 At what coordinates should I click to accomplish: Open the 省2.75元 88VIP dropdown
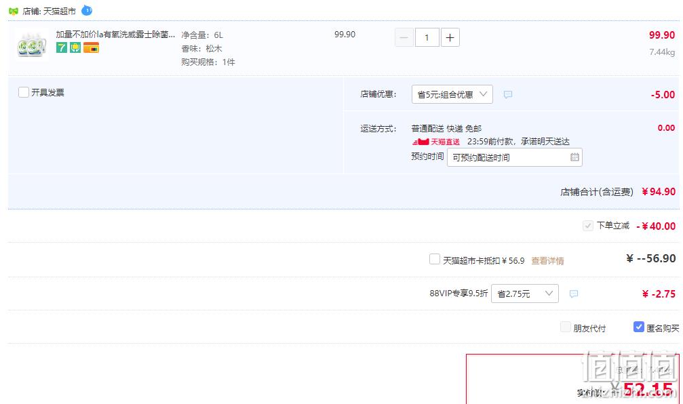pyautogui.click(x=525, y=294)
